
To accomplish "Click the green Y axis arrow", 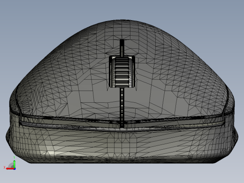I will coord(14,164).
